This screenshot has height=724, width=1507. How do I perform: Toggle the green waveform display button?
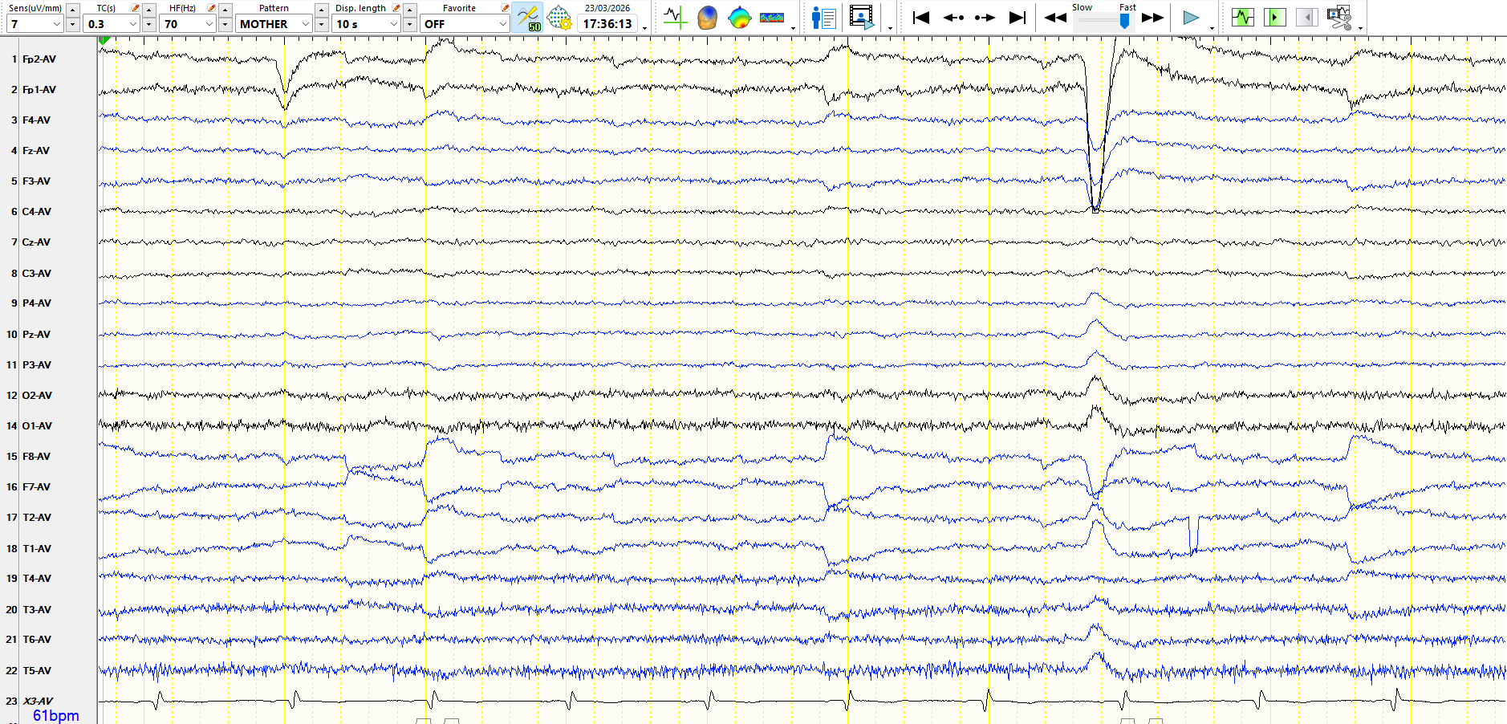click(x=1242, y=18)
